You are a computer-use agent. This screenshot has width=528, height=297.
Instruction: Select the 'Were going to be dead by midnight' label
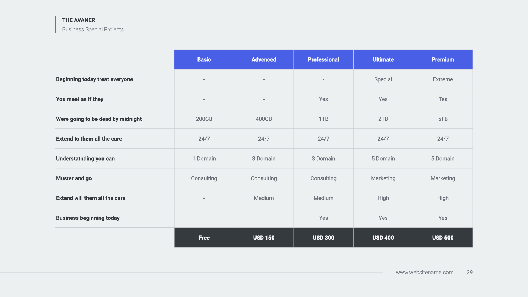point(99,119)
